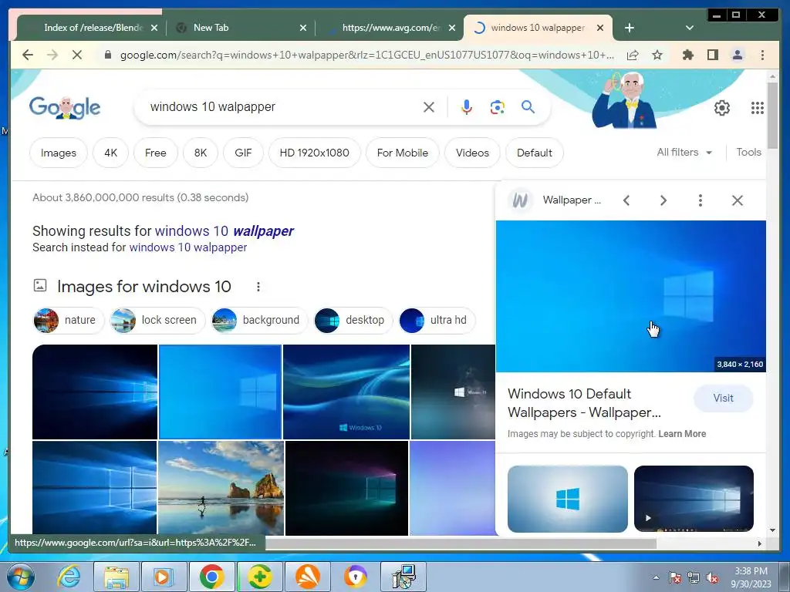Close the image preview panel

pyautogui.click(x=737, y=200)
